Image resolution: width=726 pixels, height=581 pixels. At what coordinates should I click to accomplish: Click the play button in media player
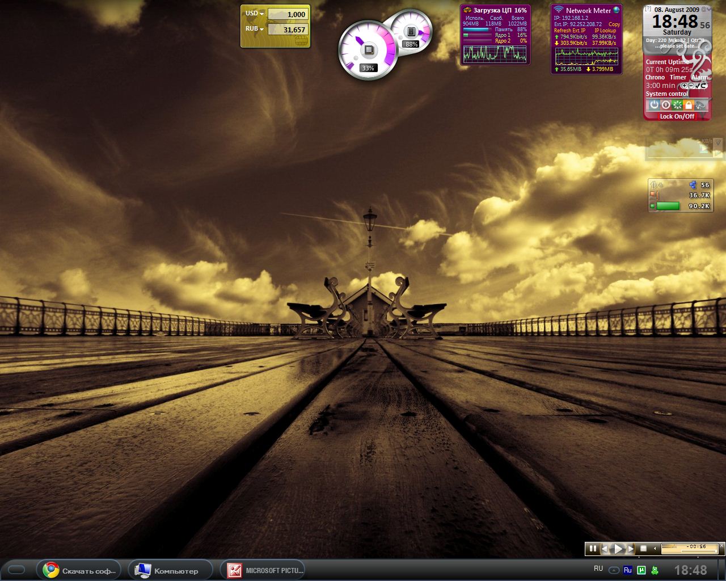pyautogui.click(x=618, y=549)
